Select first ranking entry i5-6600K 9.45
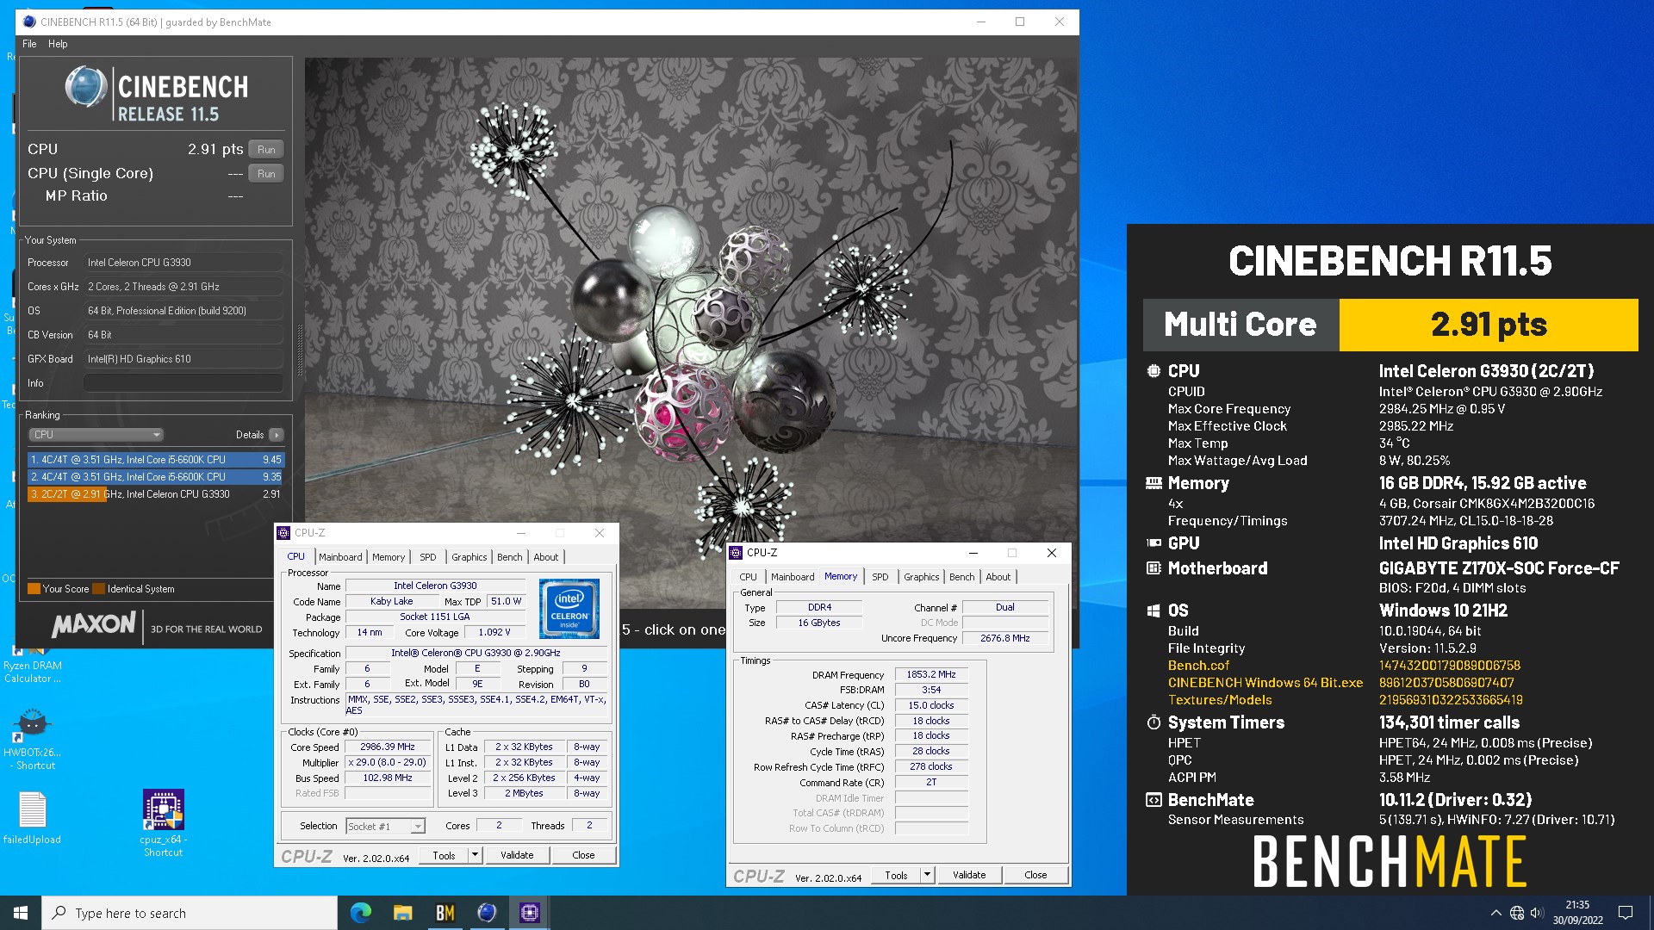The height and width of the screenshot is (930, 1654). tap(155, 460)
